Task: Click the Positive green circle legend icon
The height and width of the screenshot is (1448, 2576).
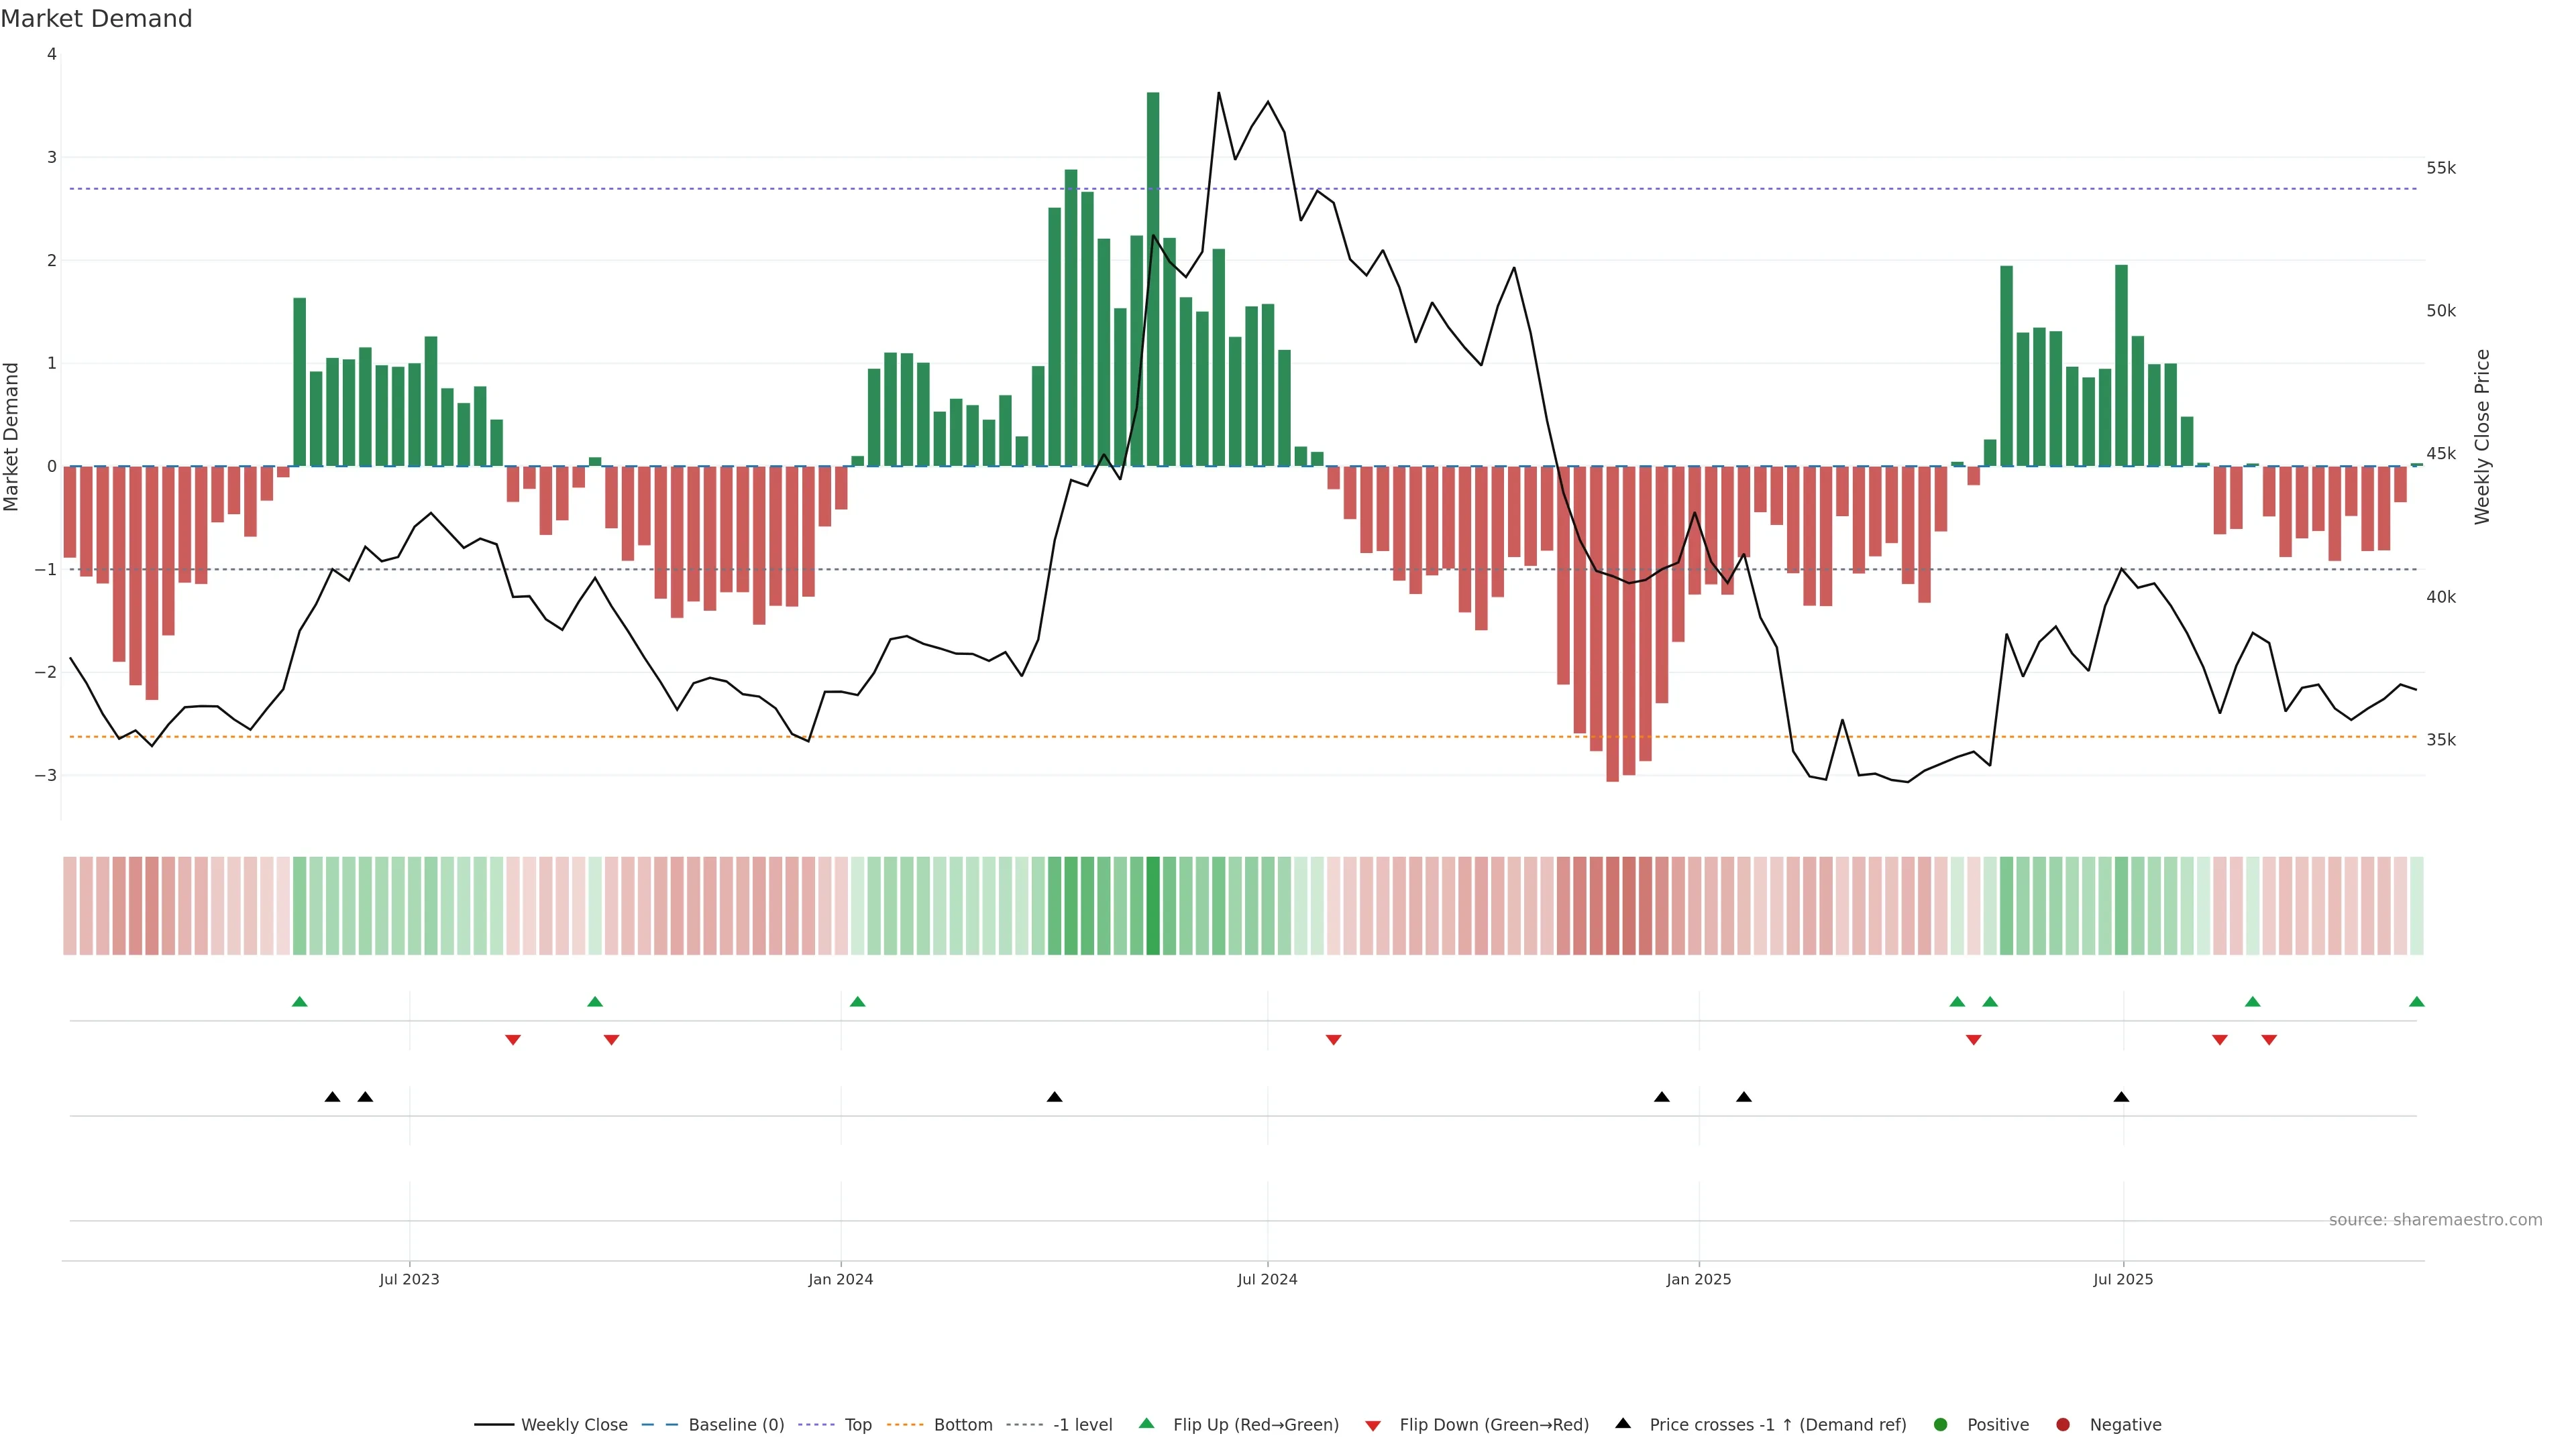Action: [1941, 1424]
